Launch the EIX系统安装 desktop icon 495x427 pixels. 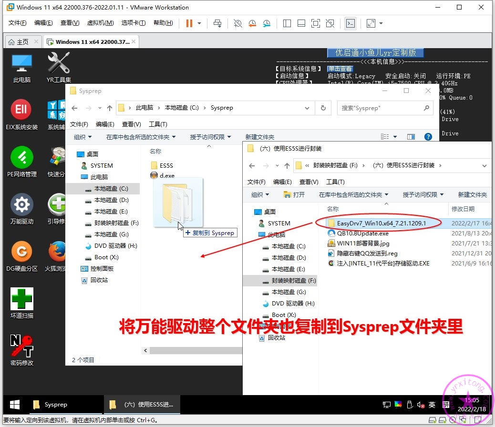[22, 114]
